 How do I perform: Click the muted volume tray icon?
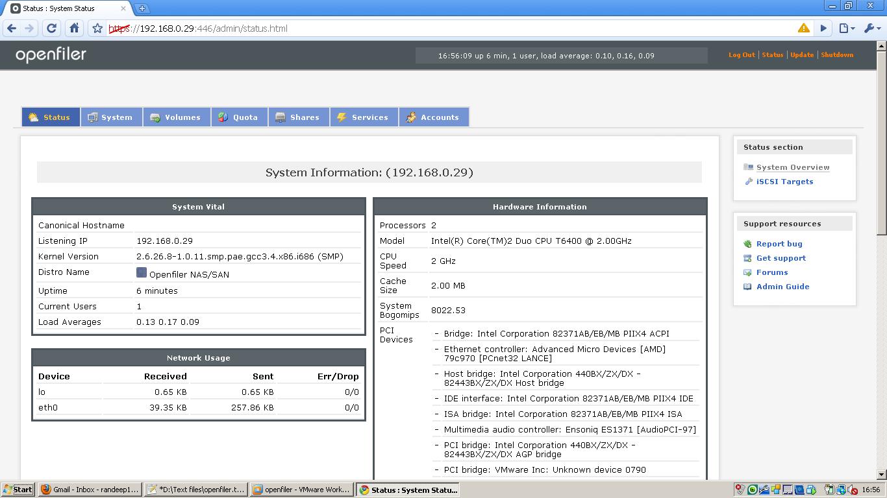853,490
